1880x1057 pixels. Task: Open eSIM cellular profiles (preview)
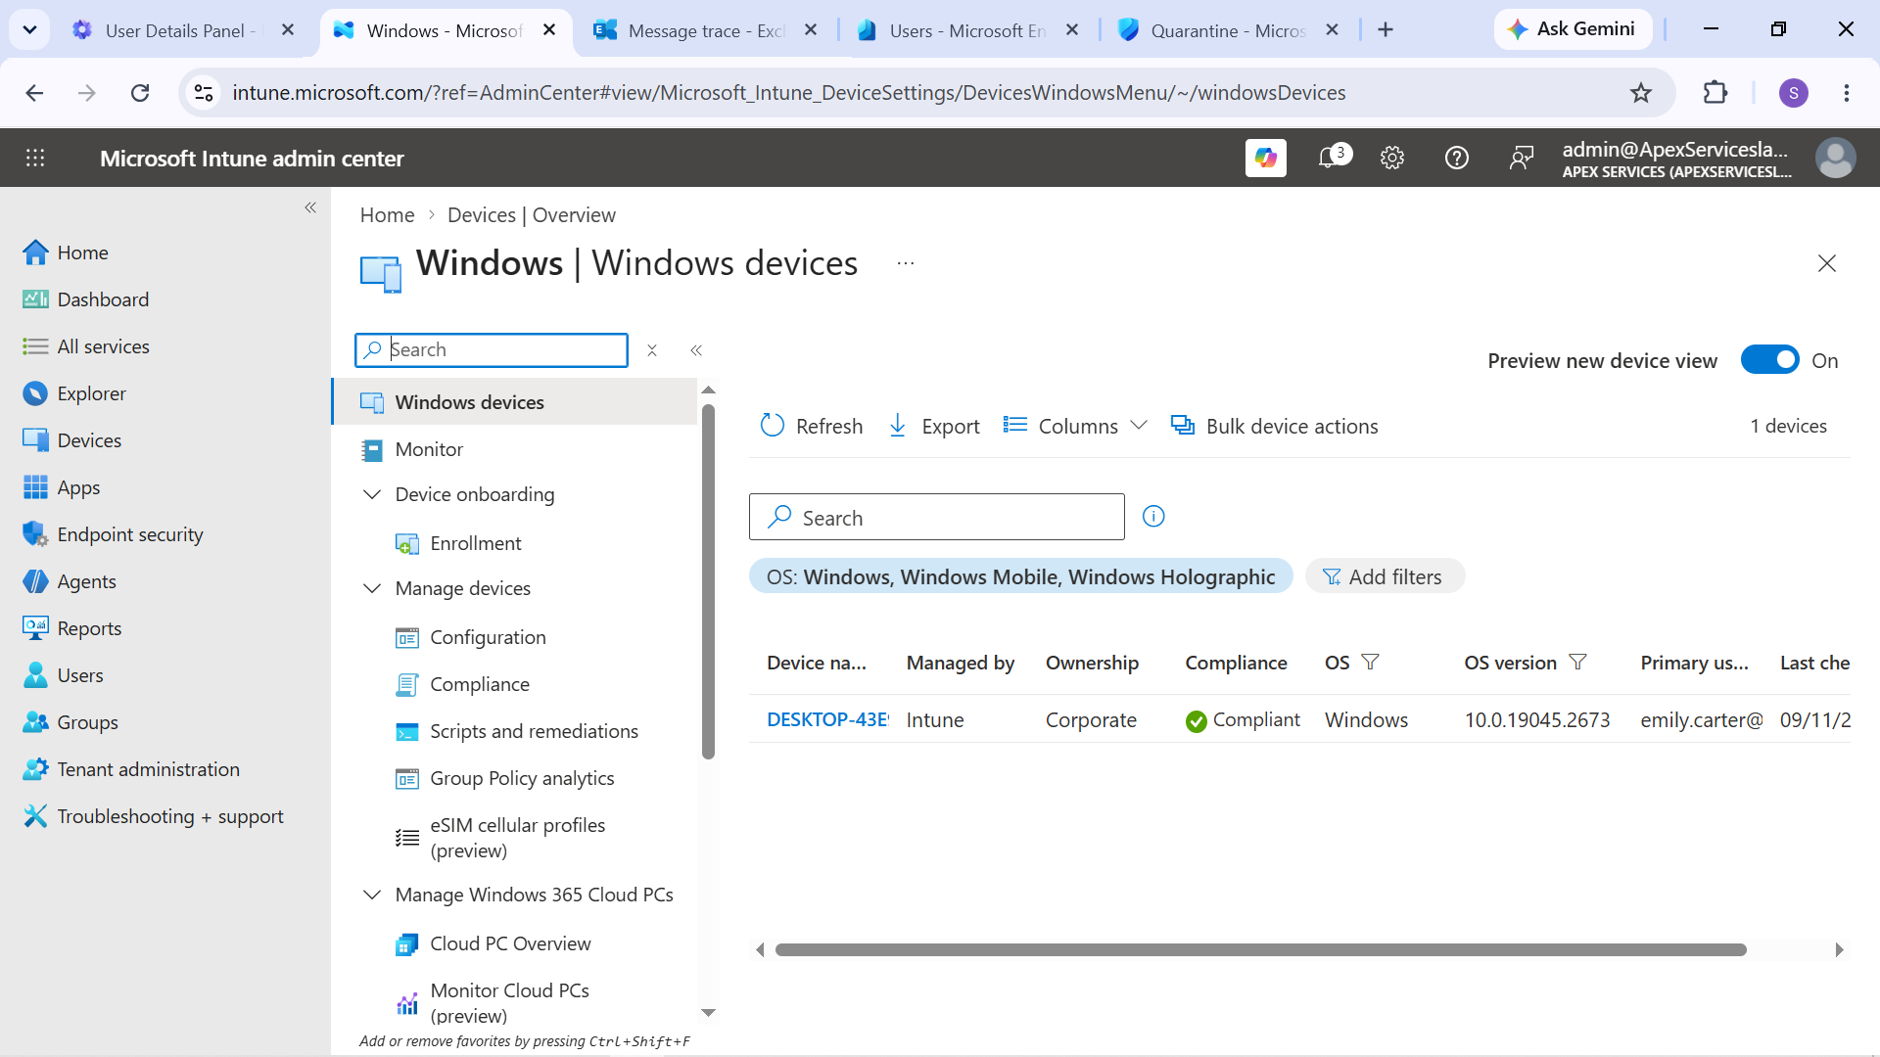tap(516, 838)
